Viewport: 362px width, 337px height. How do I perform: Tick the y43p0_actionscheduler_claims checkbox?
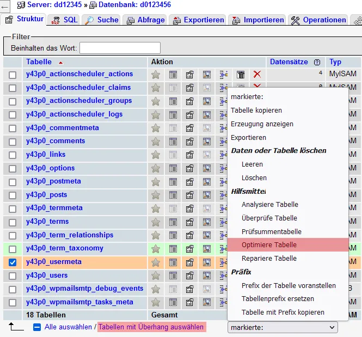[x=13, y=88]
